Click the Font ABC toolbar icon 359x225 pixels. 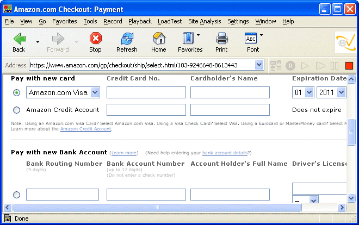tap(251, 38)
